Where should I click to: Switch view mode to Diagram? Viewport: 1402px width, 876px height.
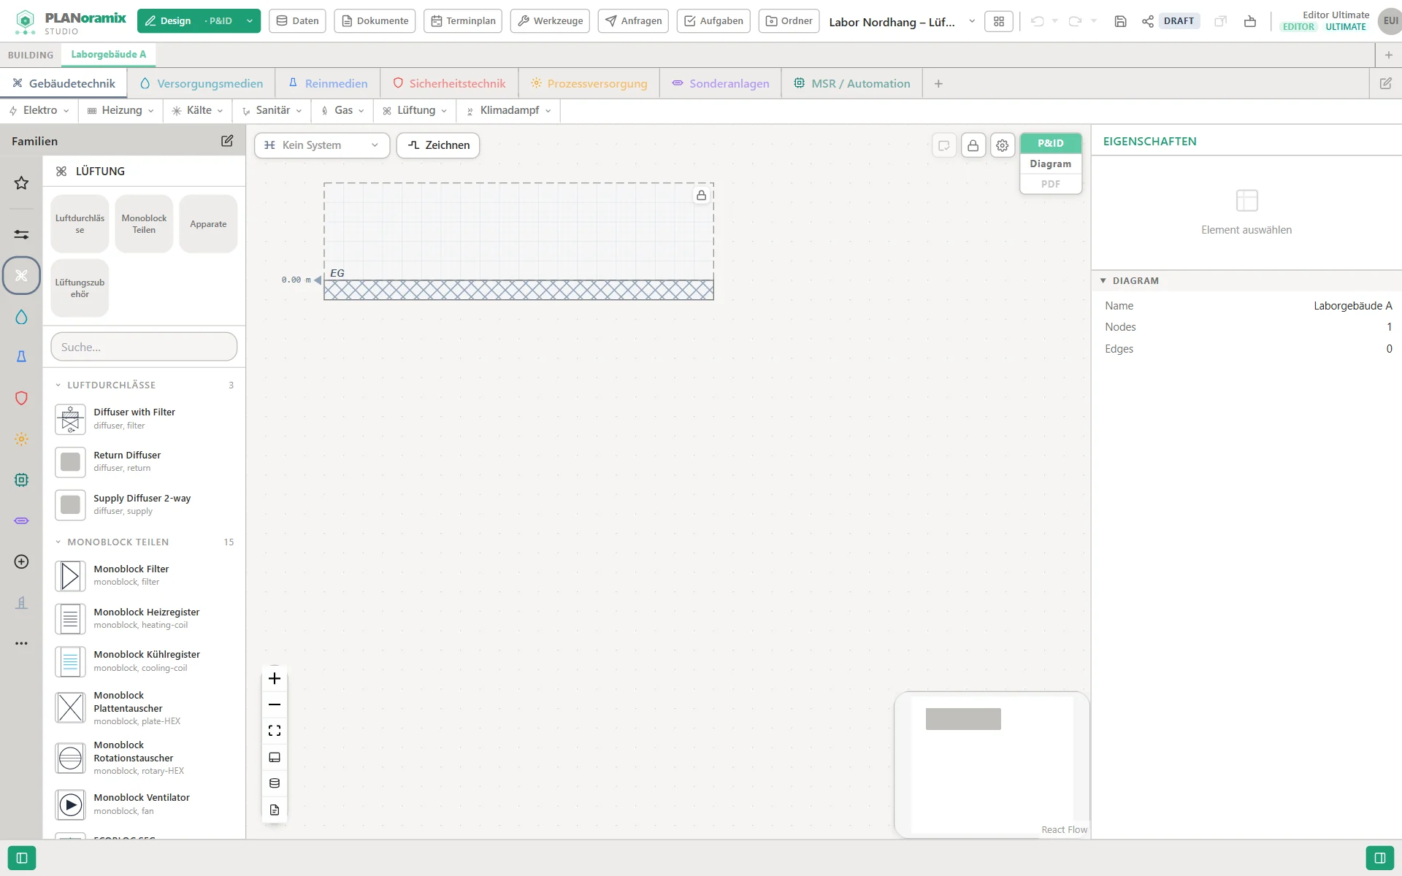coord(1051,164)
